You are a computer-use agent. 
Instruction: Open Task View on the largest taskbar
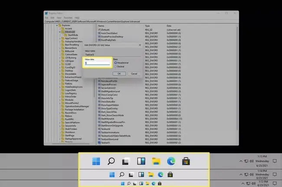point(126,161)
